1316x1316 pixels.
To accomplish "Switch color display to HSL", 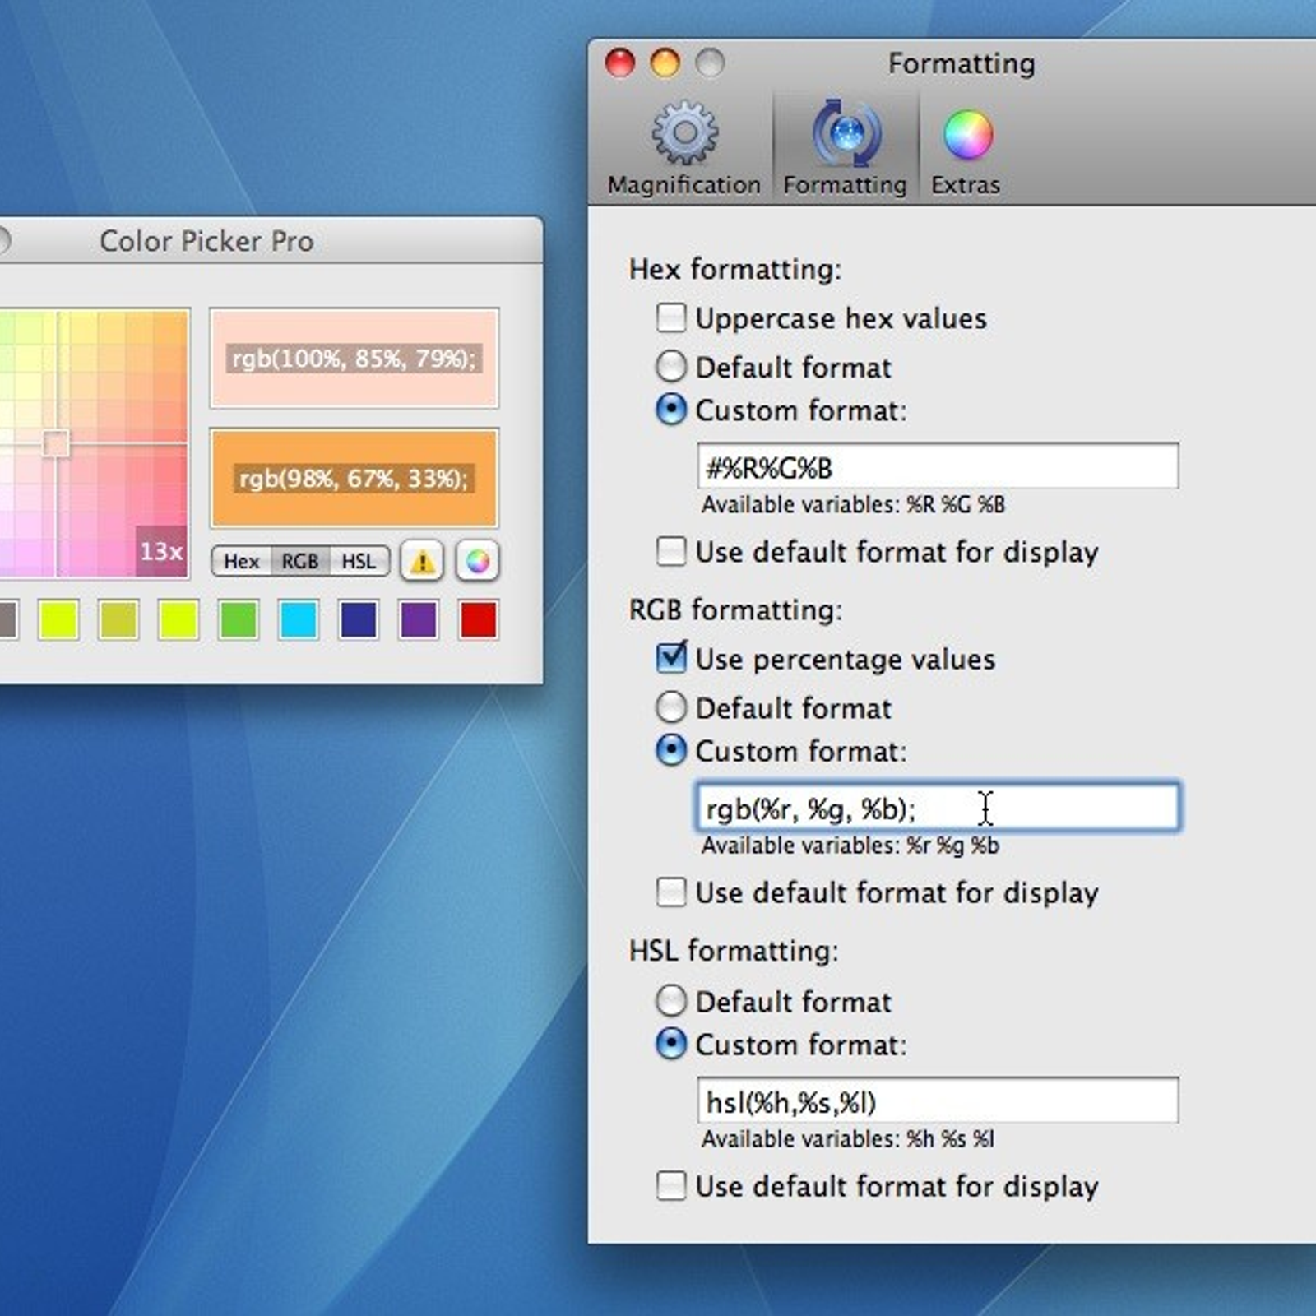I will pos(359,561).
